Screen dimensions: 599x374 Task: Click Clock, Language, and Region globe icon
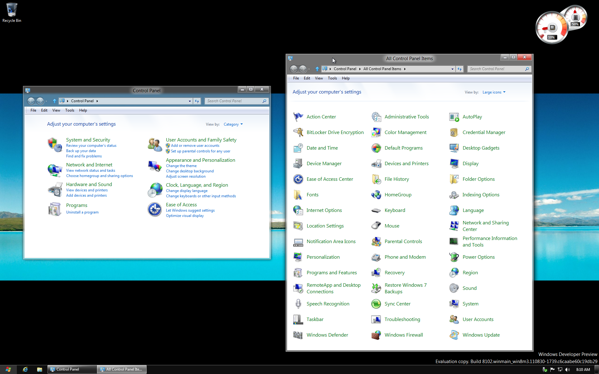155,190
